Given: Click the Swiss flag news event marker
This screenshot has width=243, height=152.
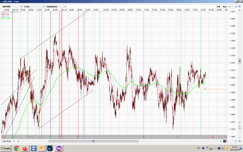Looking at the screenshot, I should pyautogui.click(x=212, y=137).
